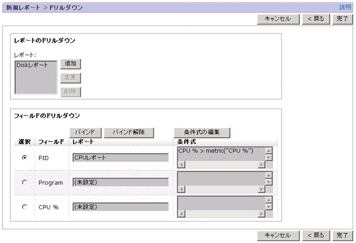Click the フィールドのドリルダウン section heading

[47, 116]
